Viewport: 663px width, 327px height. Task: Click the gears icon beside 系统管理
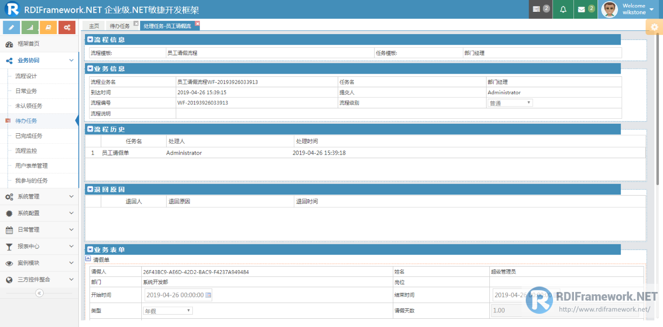click(x=9, y=197)
